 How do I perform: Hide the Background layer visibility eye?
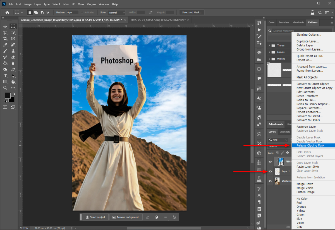(270, 181)
